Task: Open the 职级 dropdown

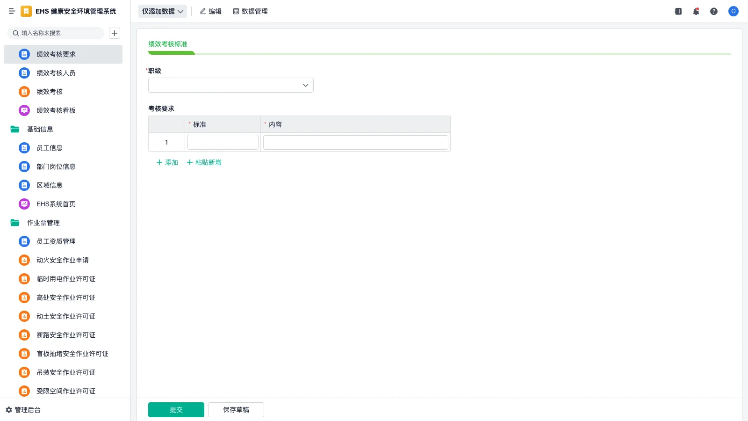Action: click(230, 85)
